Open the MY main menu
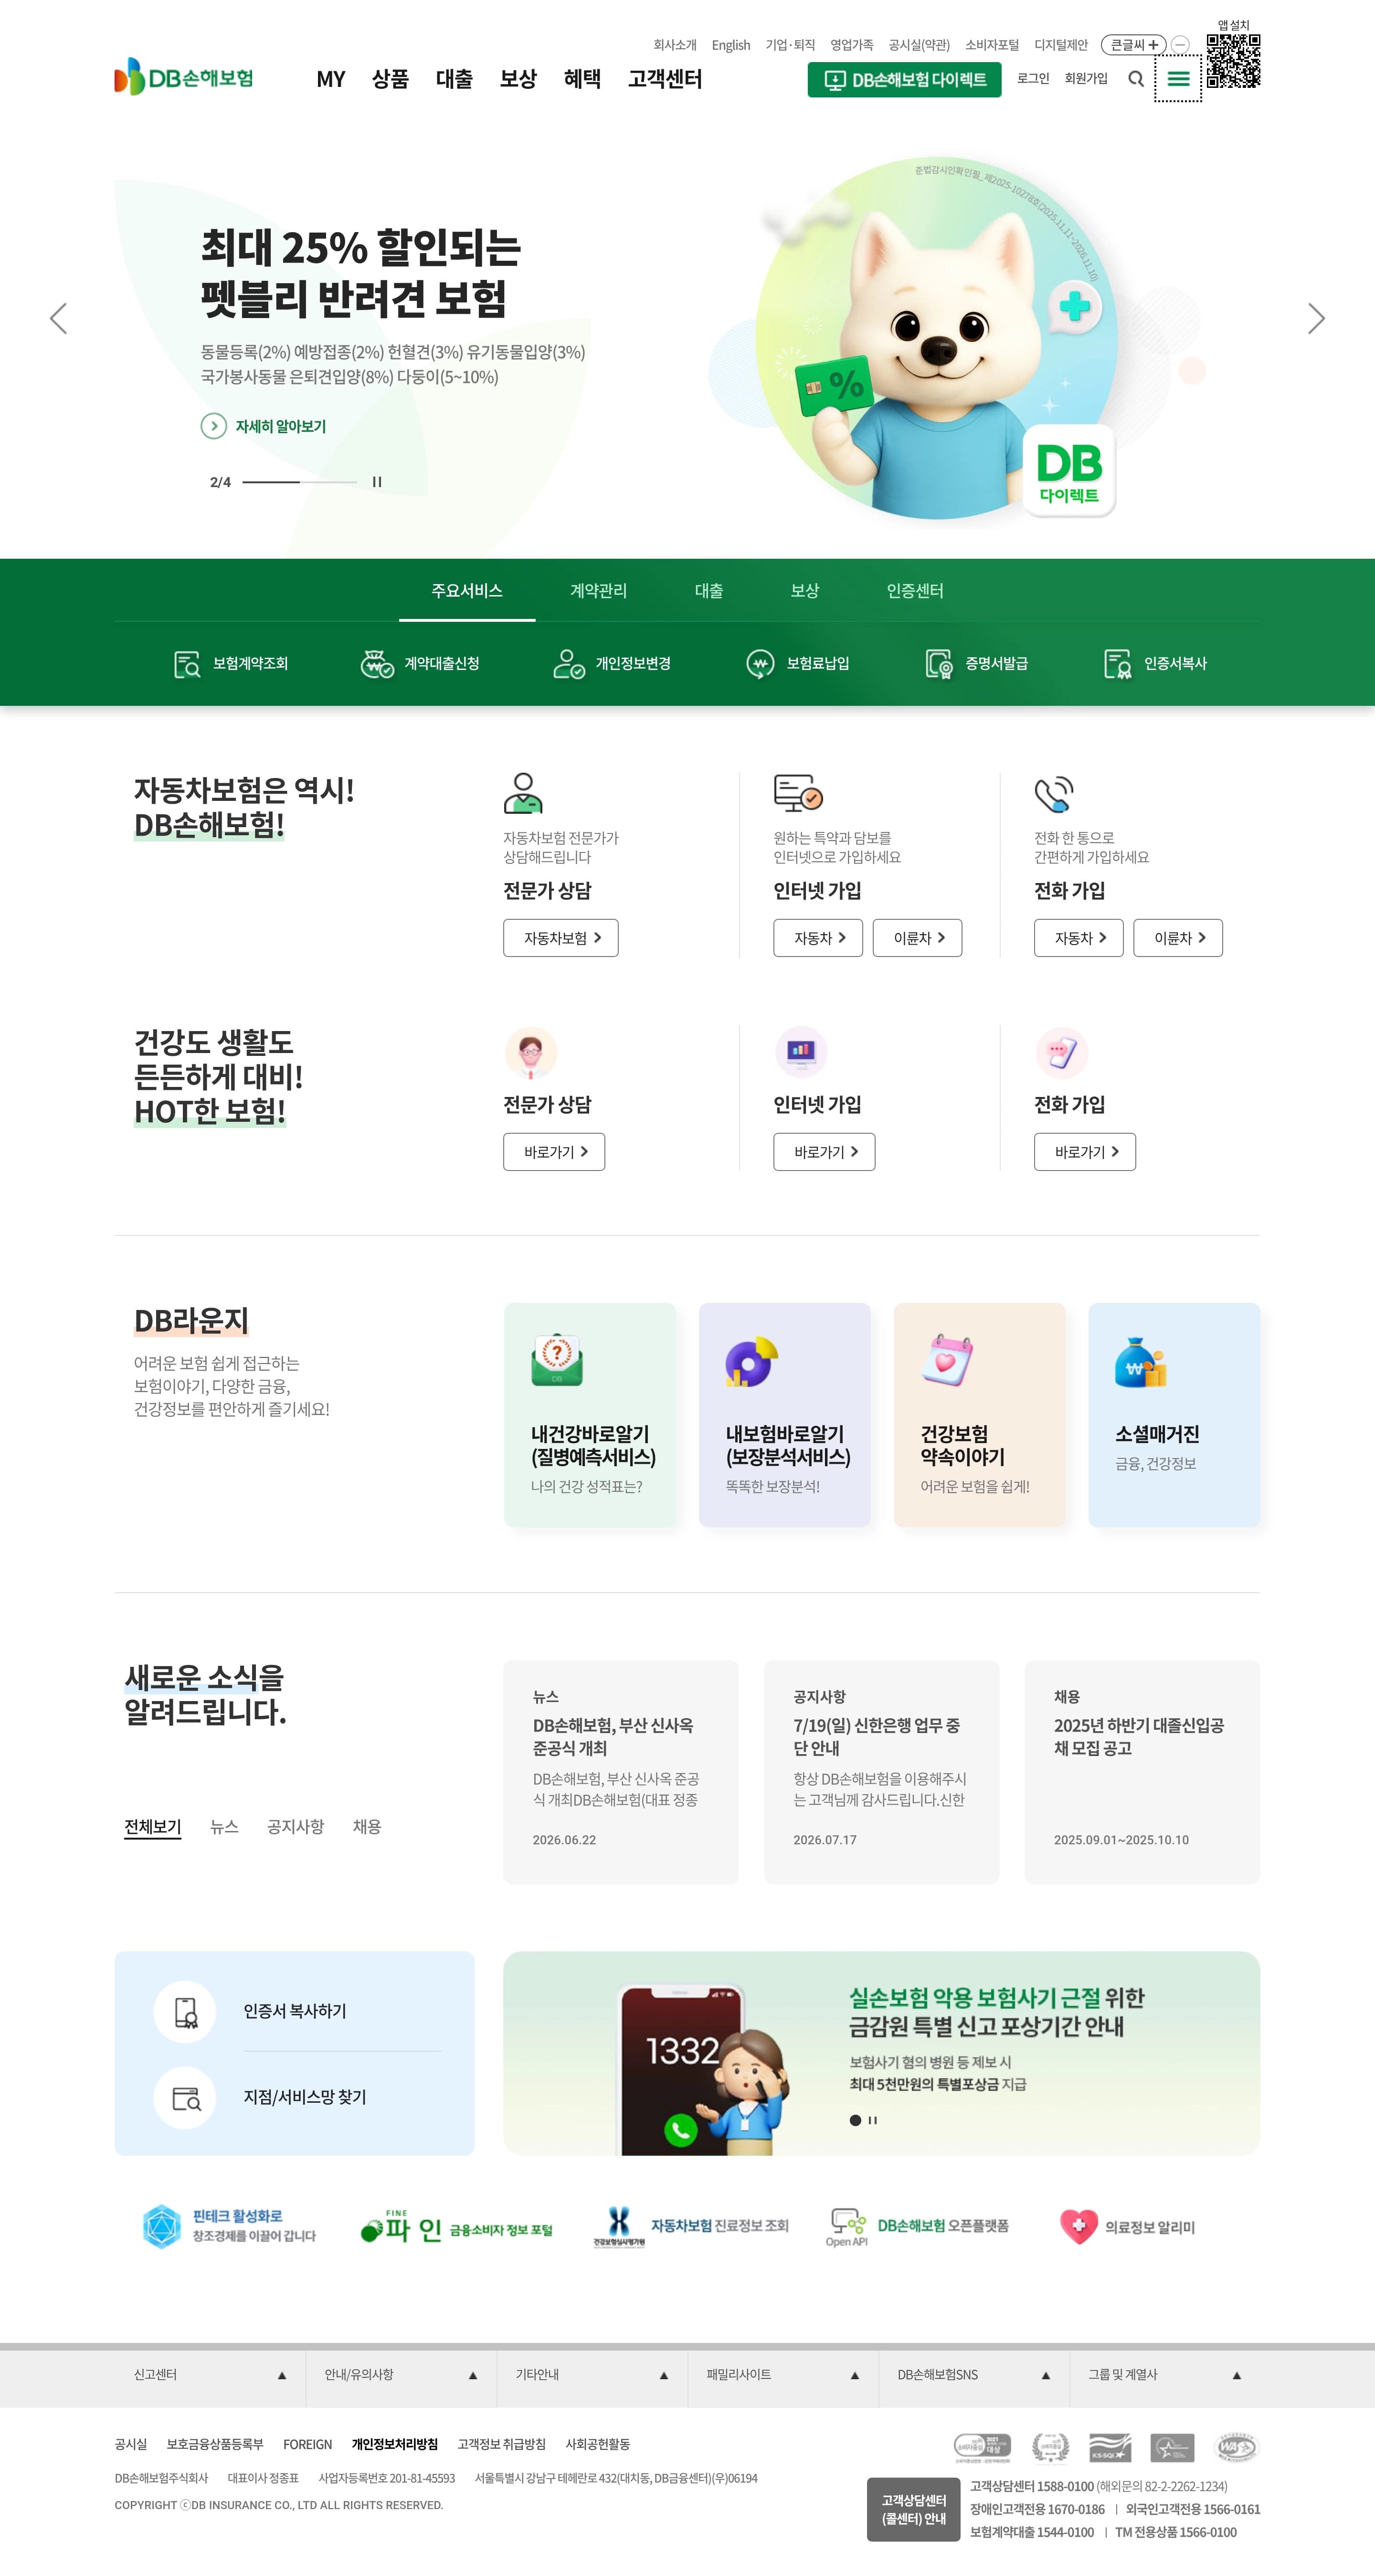Image resolution: width=1375 pixels, height=2576 pixels. [331, 79]
